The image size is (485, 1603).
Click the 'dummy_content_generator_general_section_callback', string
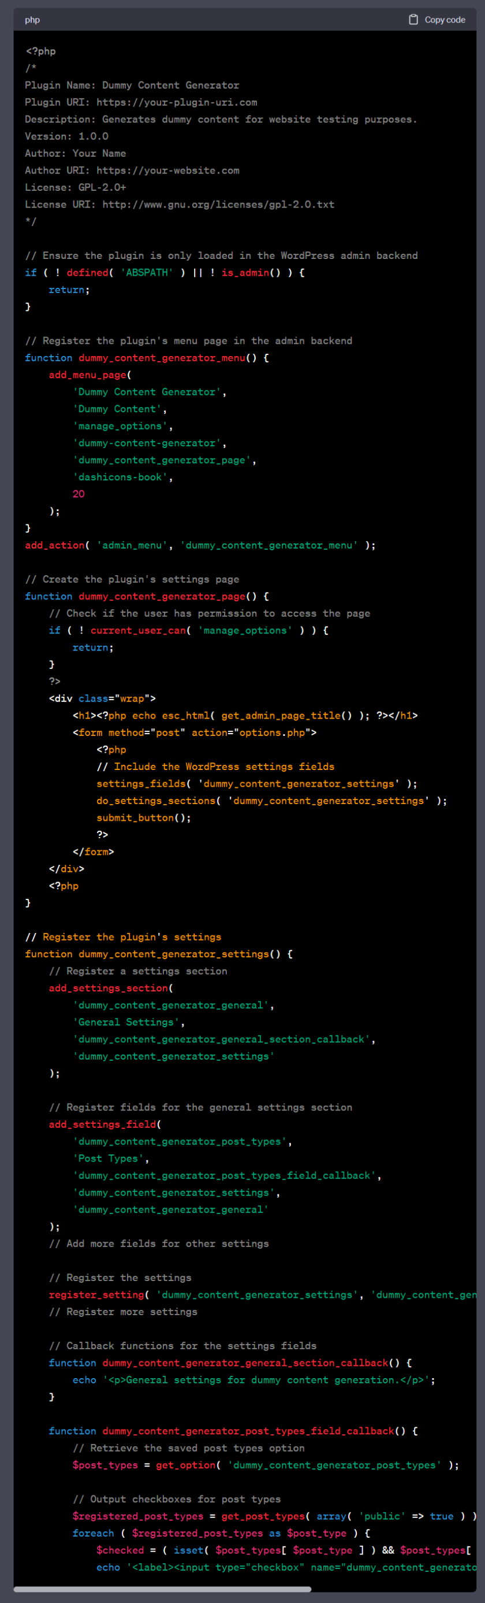(x=224, y=1039)
